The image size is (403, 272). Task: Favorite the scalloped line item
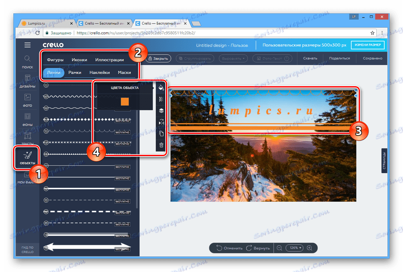coord(46,131)
